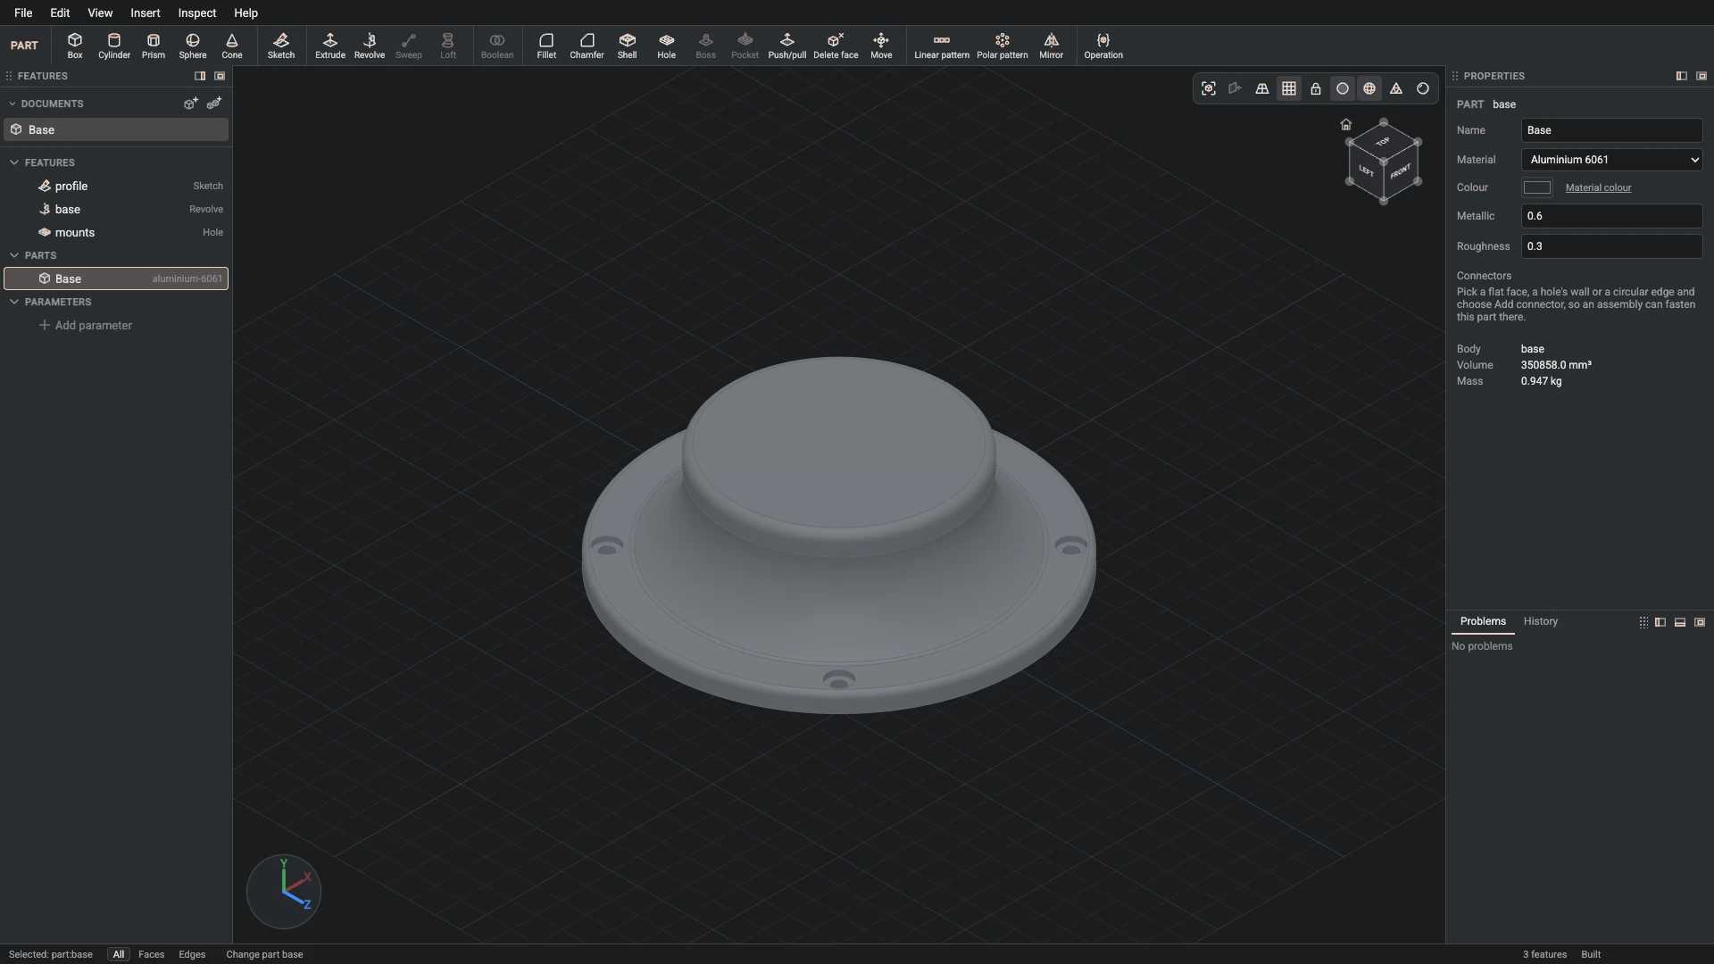1714x964 pixels.
Task: Collapse the PARAMETERS section
Action: tap(14, 302)
